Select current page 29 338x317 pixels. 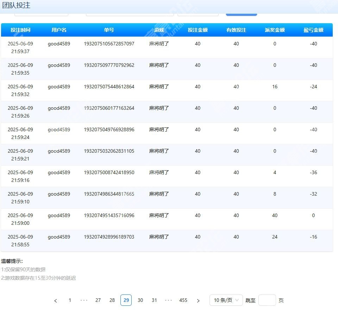tap(126, 300)
